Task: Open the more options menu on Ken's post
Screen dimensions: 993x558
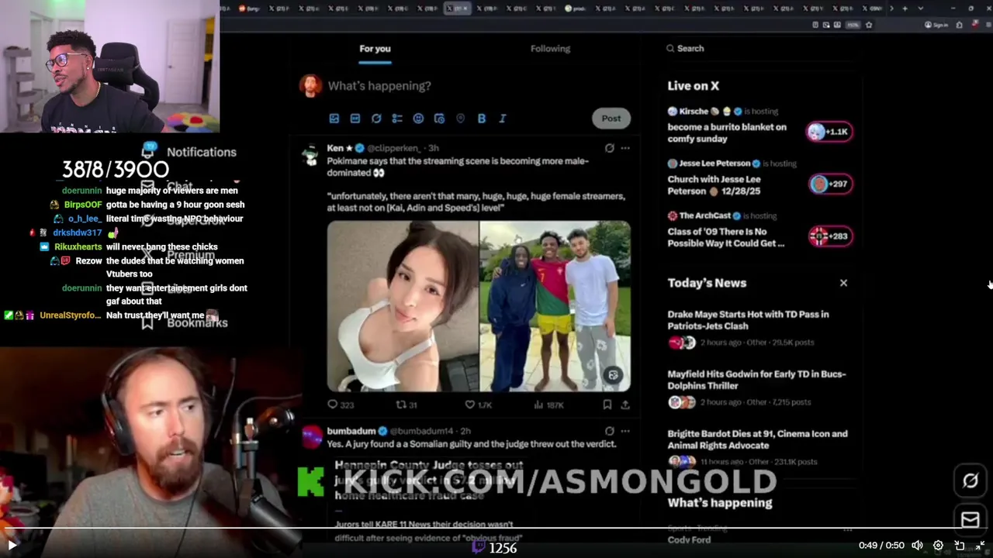Action: [x=625, y=148]
